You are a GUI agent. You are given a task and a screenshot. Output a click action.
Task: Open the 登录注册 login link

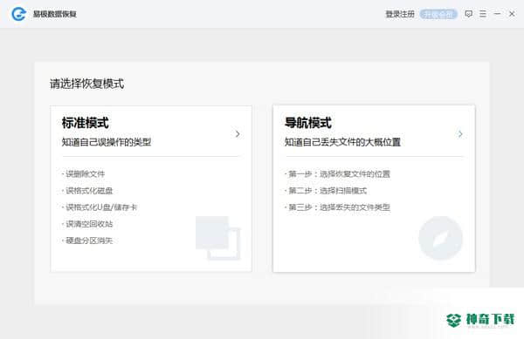[x=400, y=14]
